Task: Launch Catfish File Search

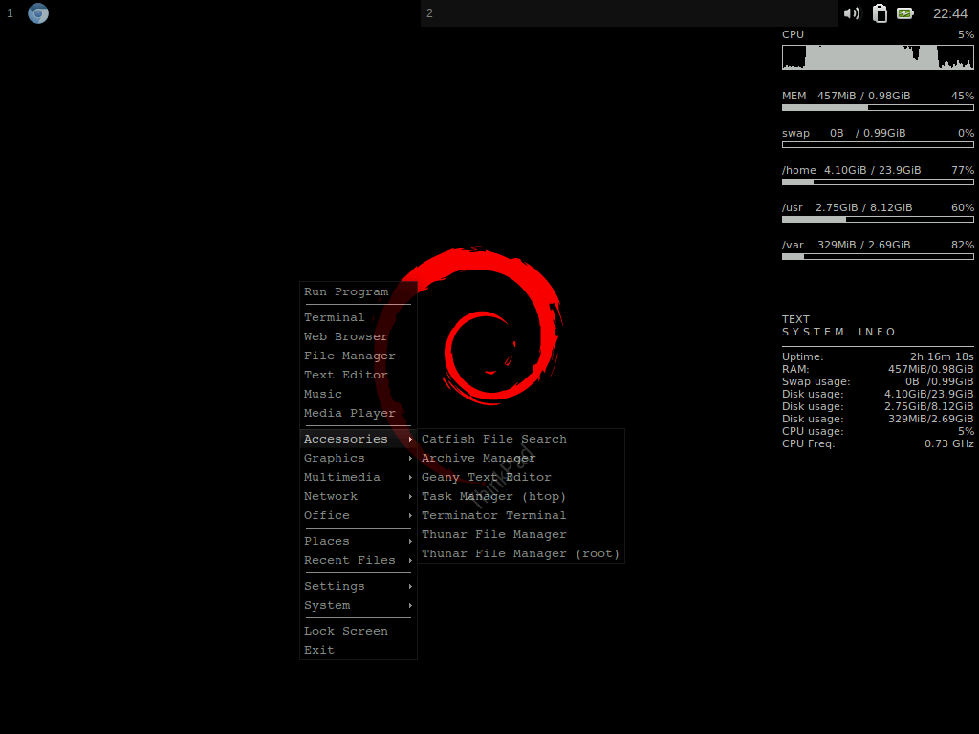Action: click(x=521, y=439)
